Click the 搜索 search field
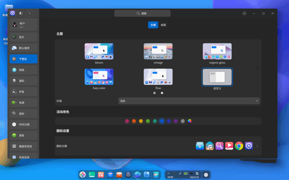289x180 pixels. pos(142,13)
